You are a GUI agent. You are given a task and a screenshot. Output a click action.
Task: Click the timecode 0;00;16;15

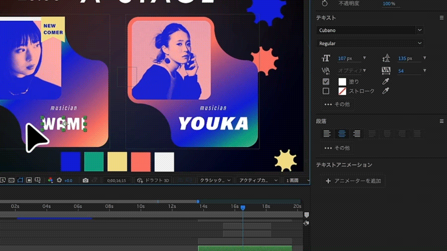click(116, 181)
